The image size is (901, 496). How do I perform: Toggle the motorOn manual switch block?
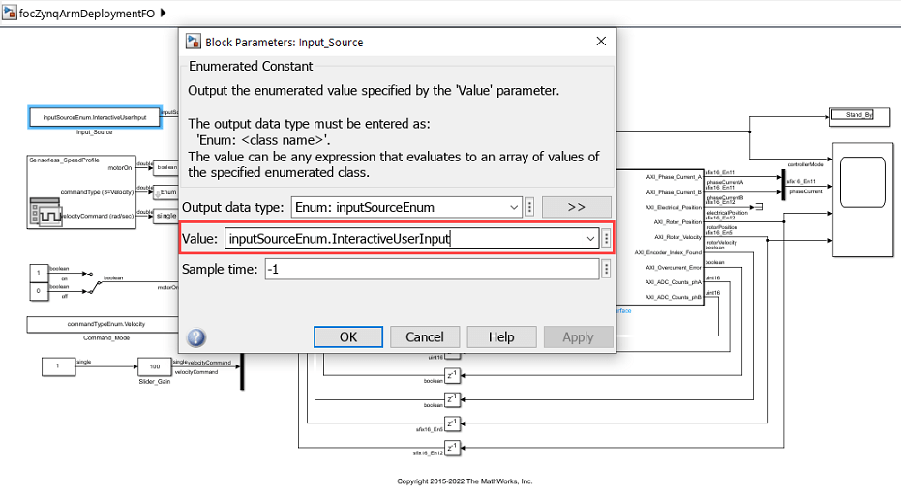[91, 282]
